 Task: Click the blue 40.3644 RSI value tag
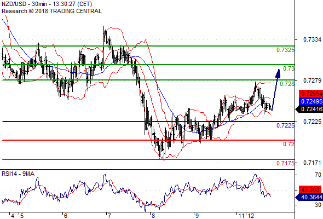(309, 197)
